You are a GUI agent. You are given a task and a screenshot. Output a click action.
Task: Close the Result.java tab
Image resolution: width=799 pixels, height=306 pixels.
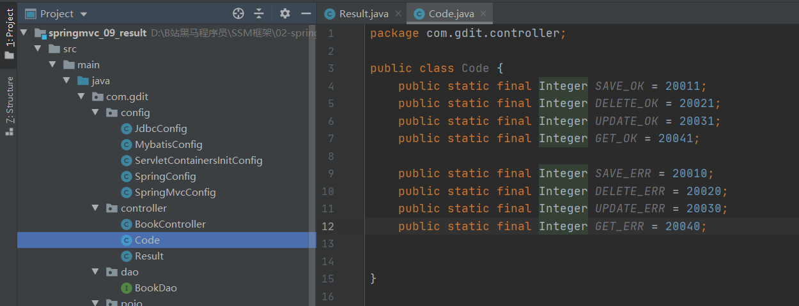(398, 13)
